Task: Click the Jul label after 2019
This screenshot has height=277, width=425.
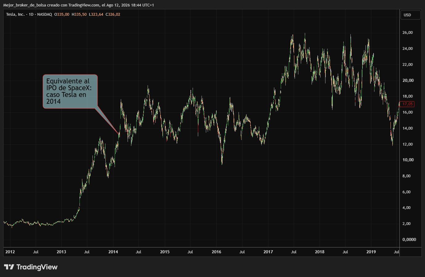Action: [x=397, y=252]
